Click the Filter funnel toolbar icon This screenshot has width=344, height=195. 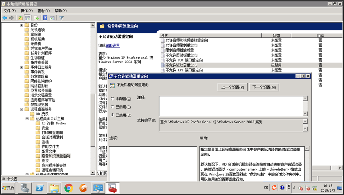[61, 18]
